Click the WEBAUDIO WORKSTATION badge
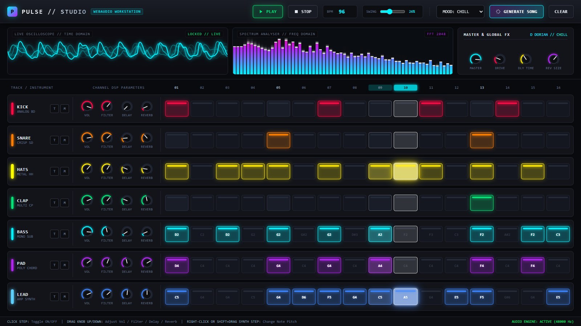 pos(117,12)
